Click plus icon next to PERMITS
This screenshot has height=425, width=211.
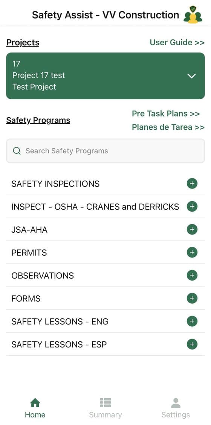tap(192, 252)
